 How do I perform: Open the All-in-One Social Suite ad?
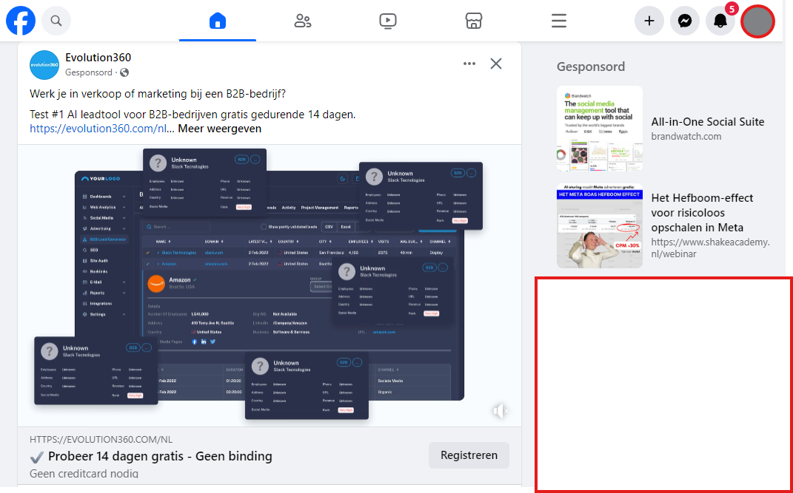point(708,122)
